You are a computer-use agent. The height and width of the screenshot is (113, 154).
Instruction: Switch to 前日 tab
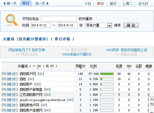point(113,4)
